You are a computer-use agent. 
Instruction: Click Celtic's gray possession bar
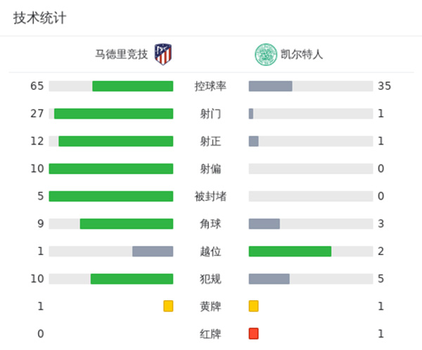click(x=270, y=86)
